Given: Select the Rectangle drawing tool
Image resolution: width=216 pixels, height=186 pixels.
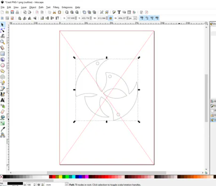Looking at the screenshot, I should pos(2,54).
